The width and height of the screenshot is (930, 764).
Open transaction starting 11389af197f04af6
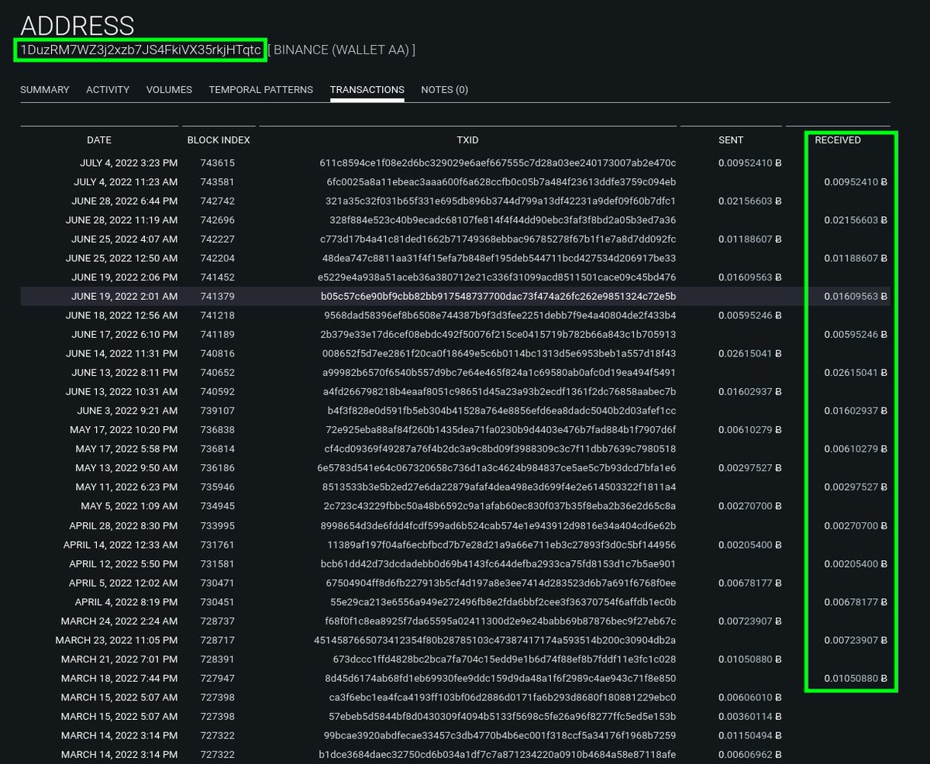(x=501, y=544)
